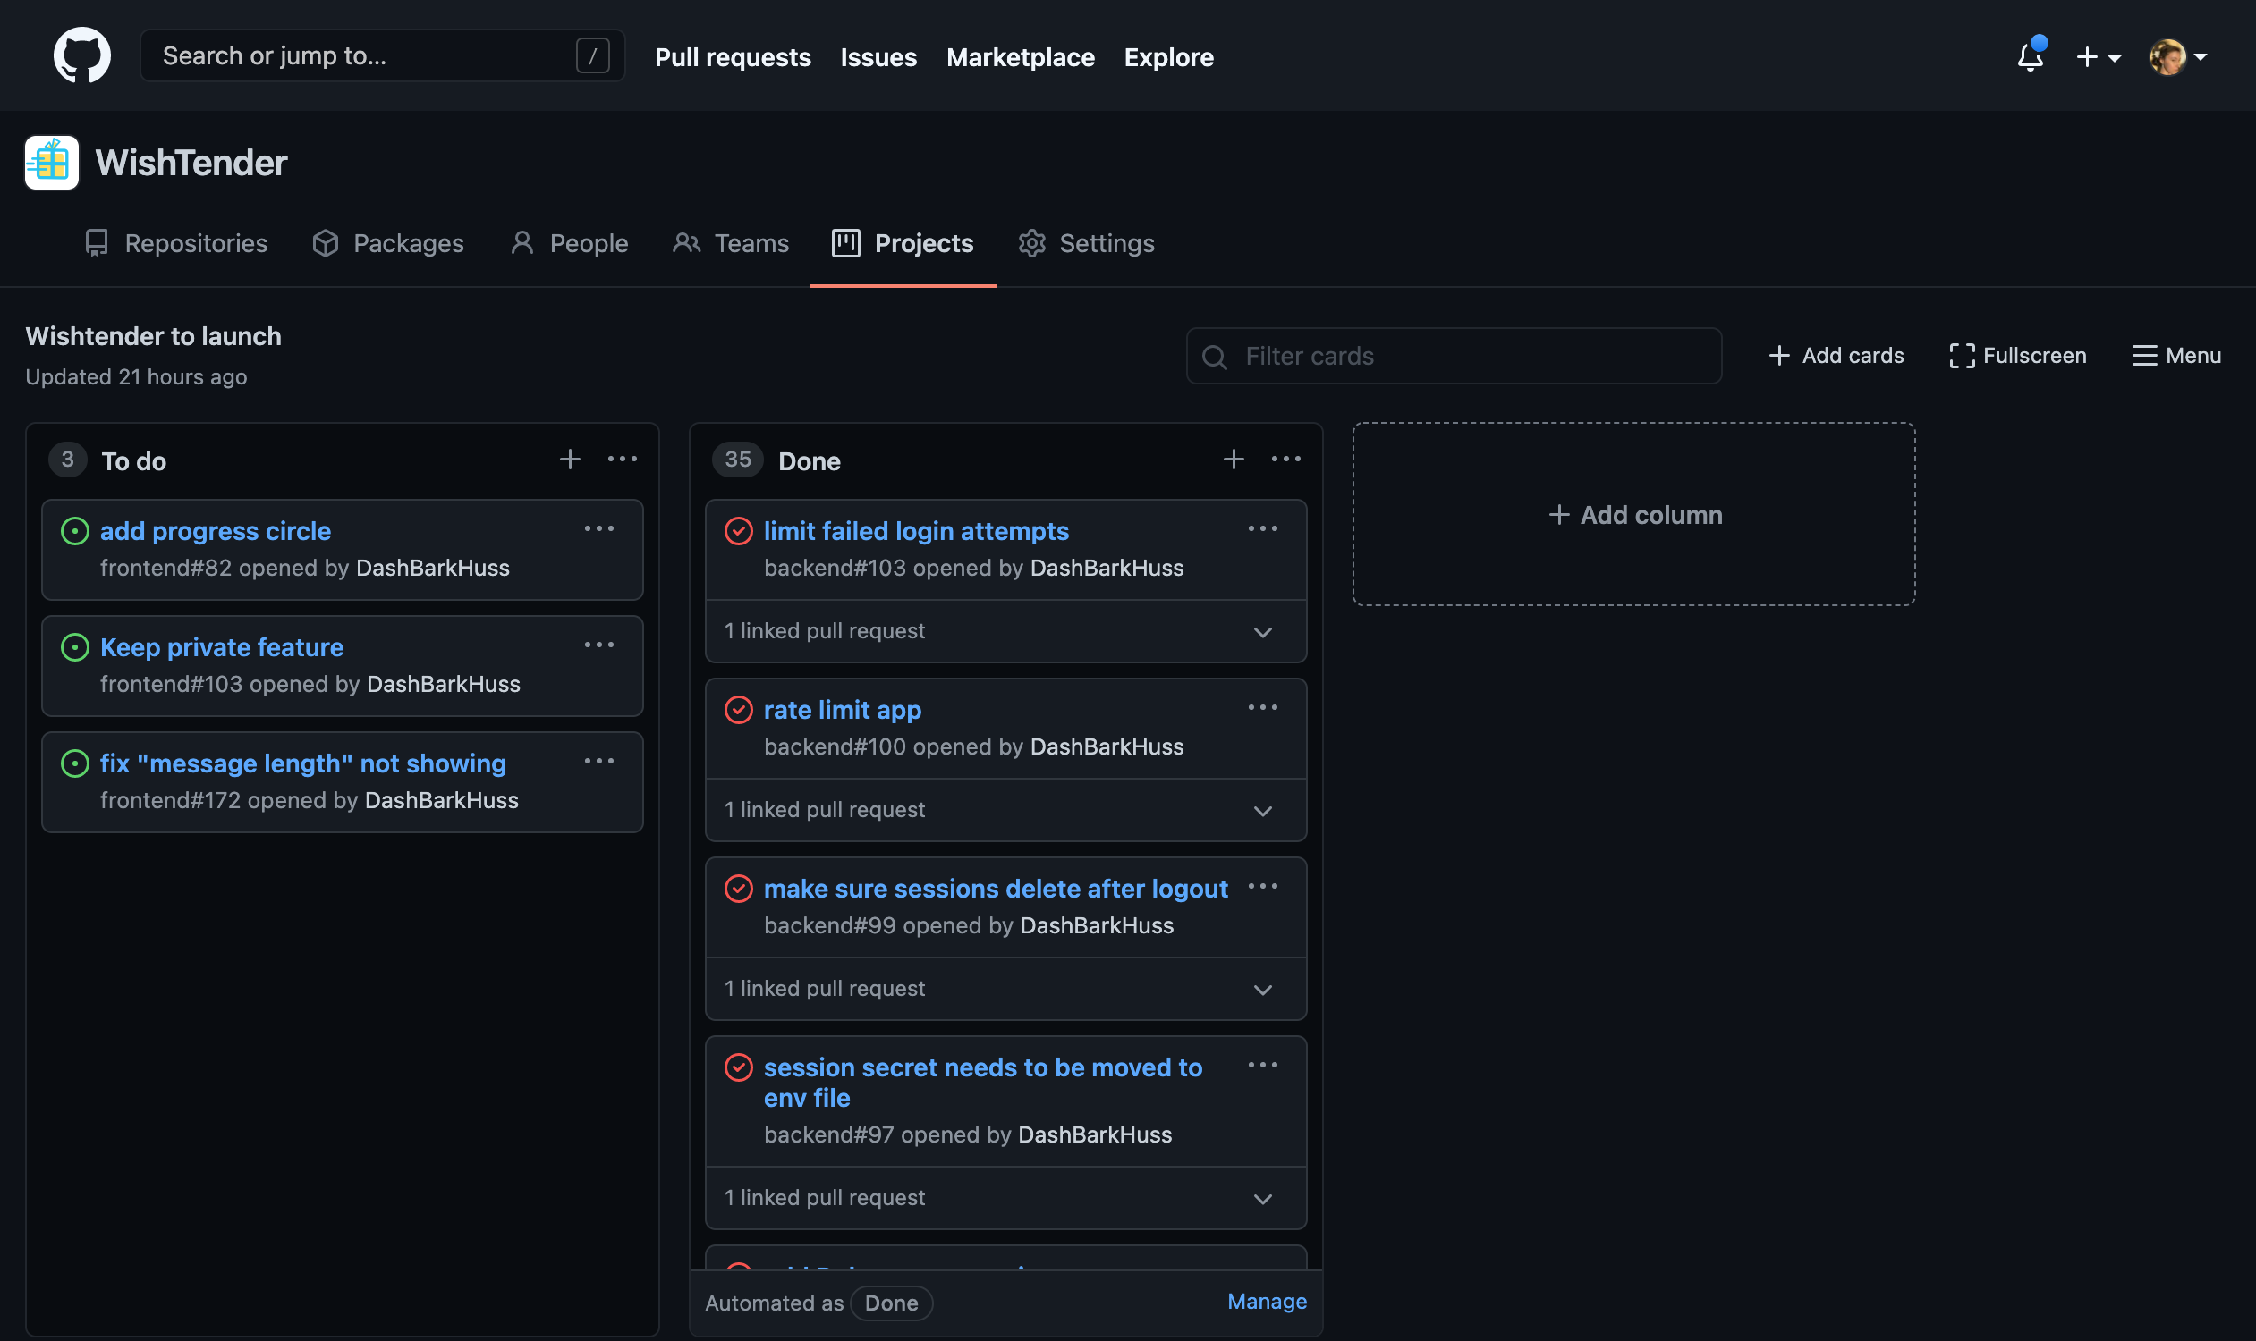Click the closed issue icon on backend#103

[x=739, y=531]
